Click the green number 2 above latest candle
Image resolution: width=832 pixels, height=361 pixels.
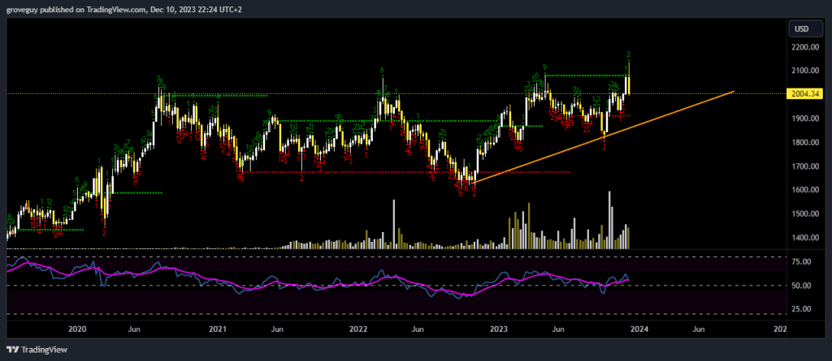pos(628,54)
